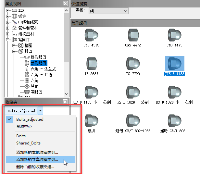Open the 查找 search dropdown
The width and height of the screenshot is (200, 174).
[108, 11]
